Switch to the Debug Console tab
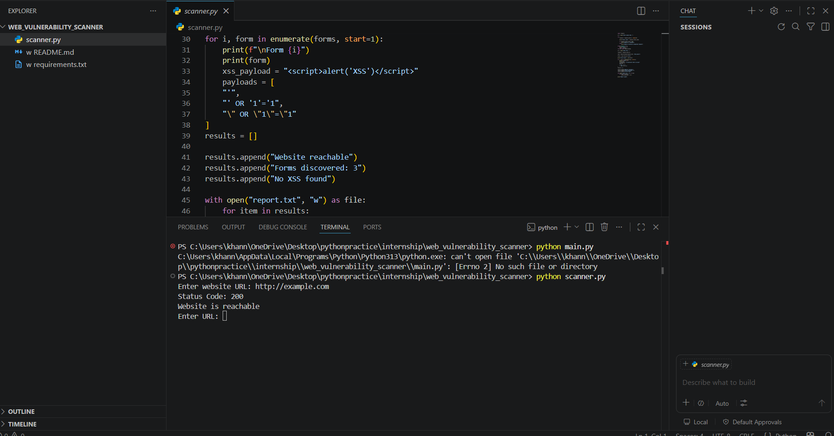The height and width of the screenshot is (436, 834). 283,227
